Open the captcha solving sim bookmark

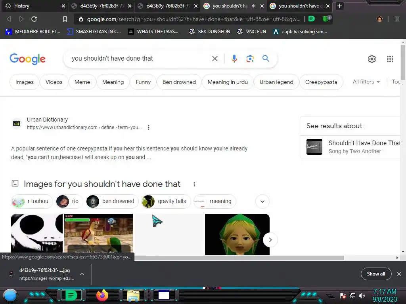(300, 32)
